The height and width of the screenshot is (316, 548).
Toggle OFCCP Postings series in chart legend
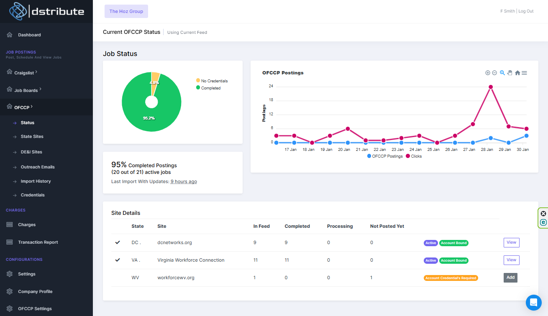385,156
